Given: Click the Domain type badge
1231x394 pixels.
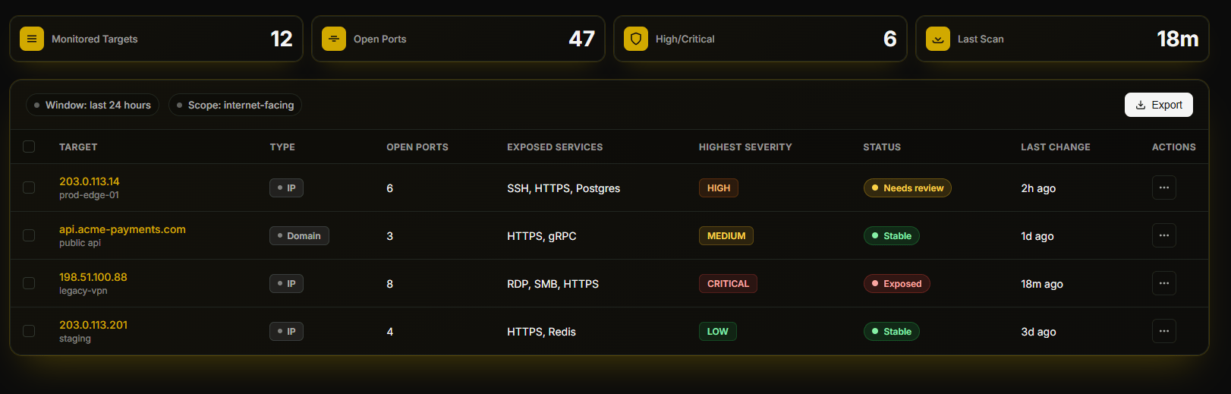Looking at the screenshot, I should [299, 235].
